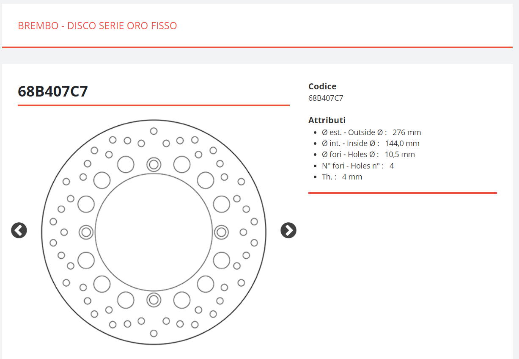This screenshot has width=519, height=359.
Task: Select the left double-ring mounting hole in the diagram
Action: [x=86, y=232]
